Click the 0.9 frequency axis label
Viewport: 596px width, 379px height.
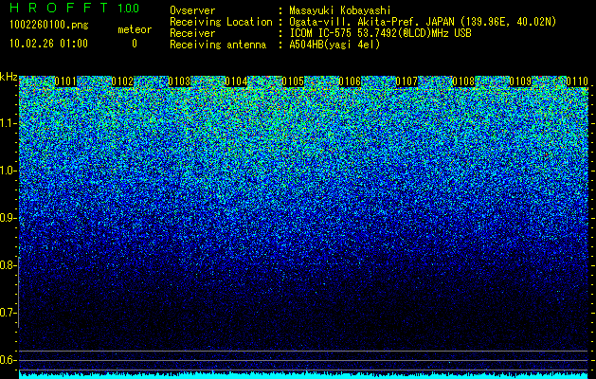[8, 218]
